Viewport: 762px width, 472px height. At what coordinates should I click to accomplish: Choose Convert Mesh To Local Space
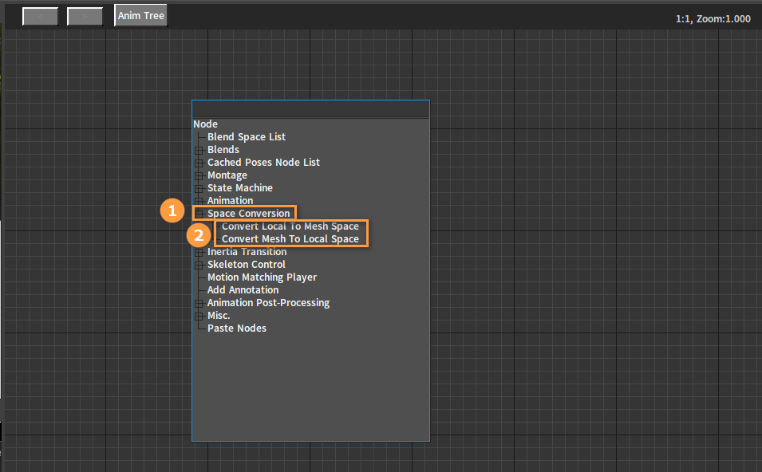290,239
